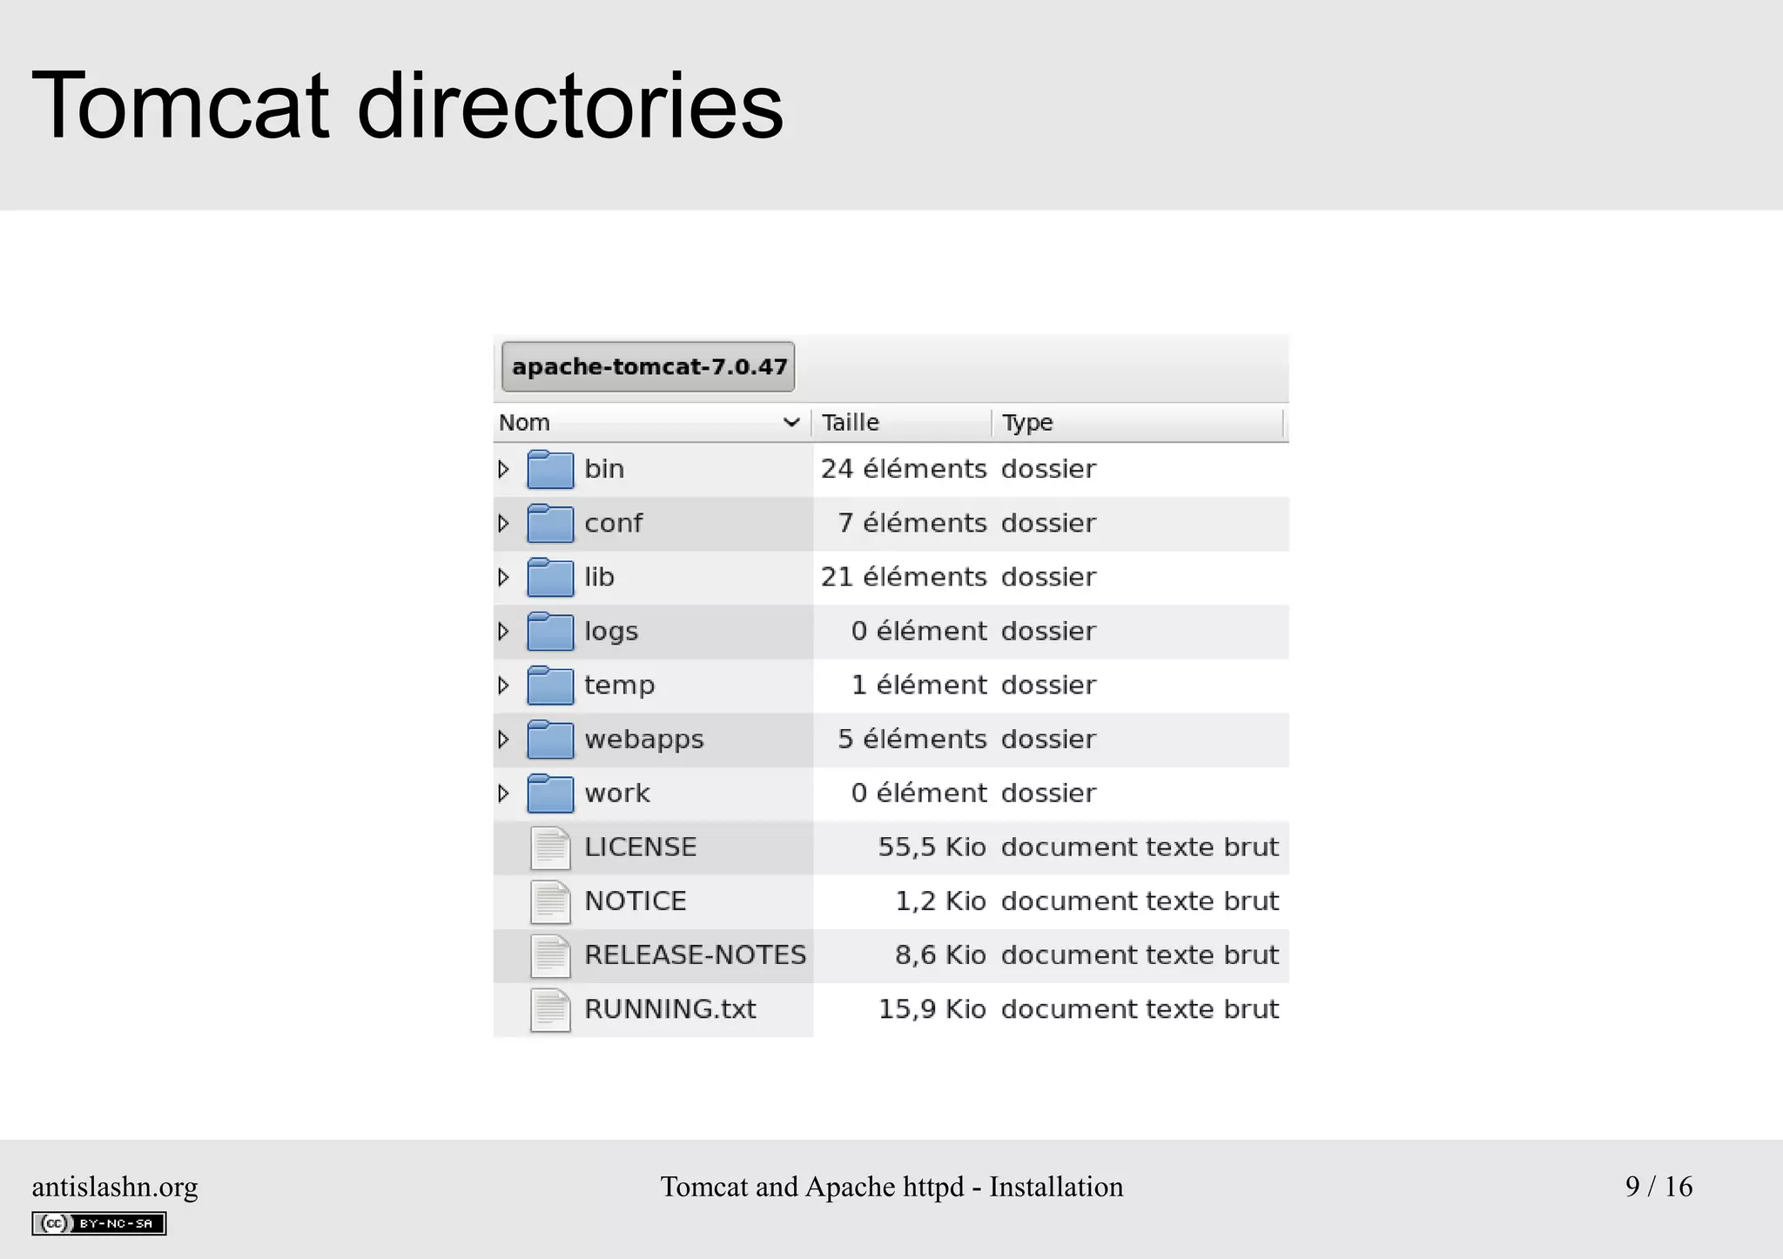1783x1259 pixels.
Task: Select the RELEASE-NOTES file name
Action: tap(695, 955)
